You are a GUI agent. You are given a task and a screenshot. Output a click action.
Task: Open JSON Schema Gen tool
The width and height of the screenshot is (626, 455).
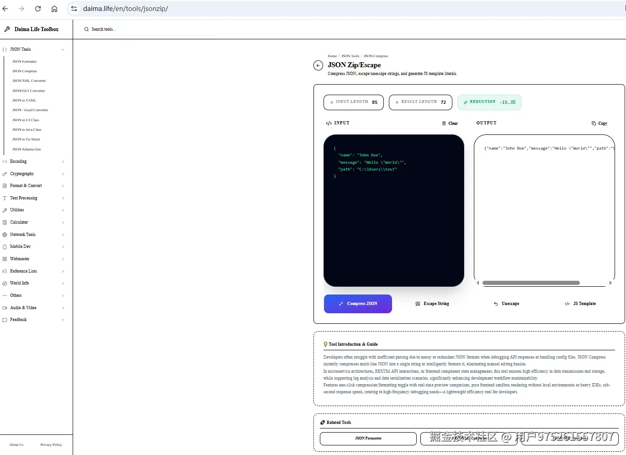(27, 149)
